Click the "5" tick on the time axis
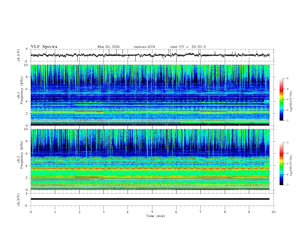The image size is (308, 238). 152,212
